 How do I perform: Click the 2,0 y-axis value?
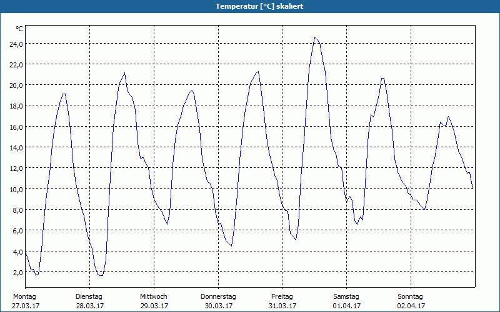click(17, 272)
